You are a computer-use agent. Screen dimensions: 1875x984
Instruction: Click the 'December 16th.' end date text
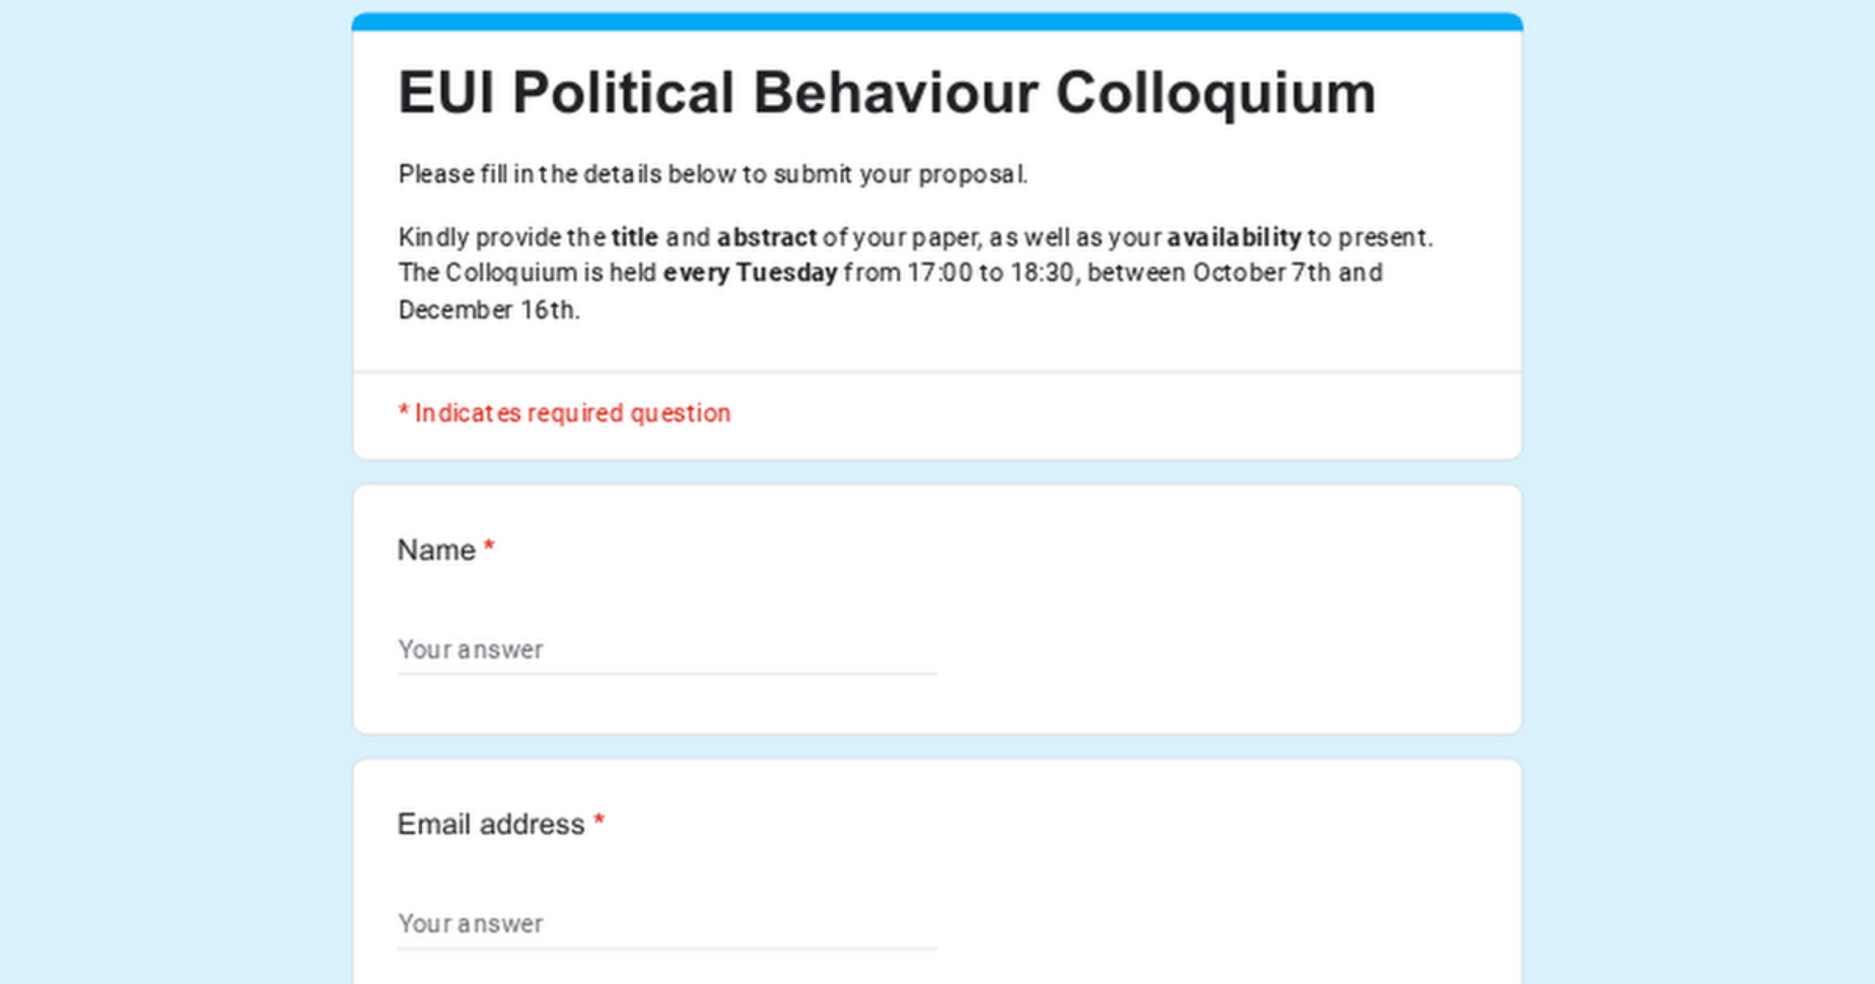(x=488, y=310)
